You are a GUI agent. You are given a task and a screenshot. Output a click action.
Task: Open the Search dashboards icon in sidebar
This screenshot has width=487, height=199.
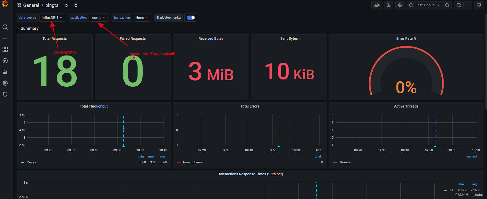click(x=5, y=27)
